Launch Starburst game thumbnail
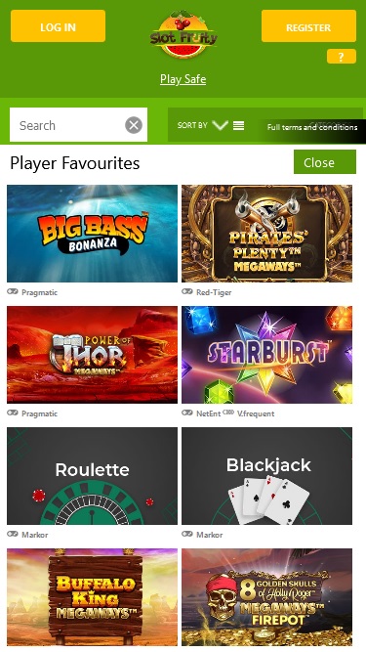366x652 pixels. click(266, 355)
